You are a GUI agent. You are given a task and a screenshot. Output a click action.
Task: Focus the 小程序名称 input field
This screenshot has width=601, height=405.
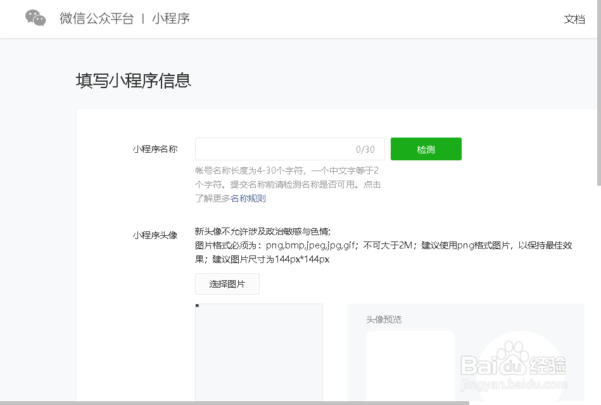click(x=290, y=149)
